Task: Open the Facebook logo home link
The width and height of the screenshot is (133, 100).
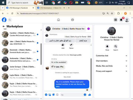Action: click(4, 20)
